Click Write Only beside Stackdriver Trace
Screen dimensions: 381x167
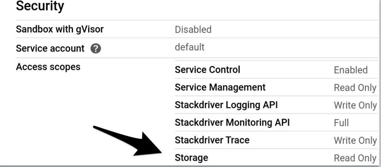(x=355, y=141)
